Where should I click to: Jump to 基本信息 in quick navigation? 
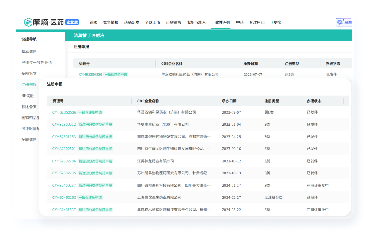[29, 51]
